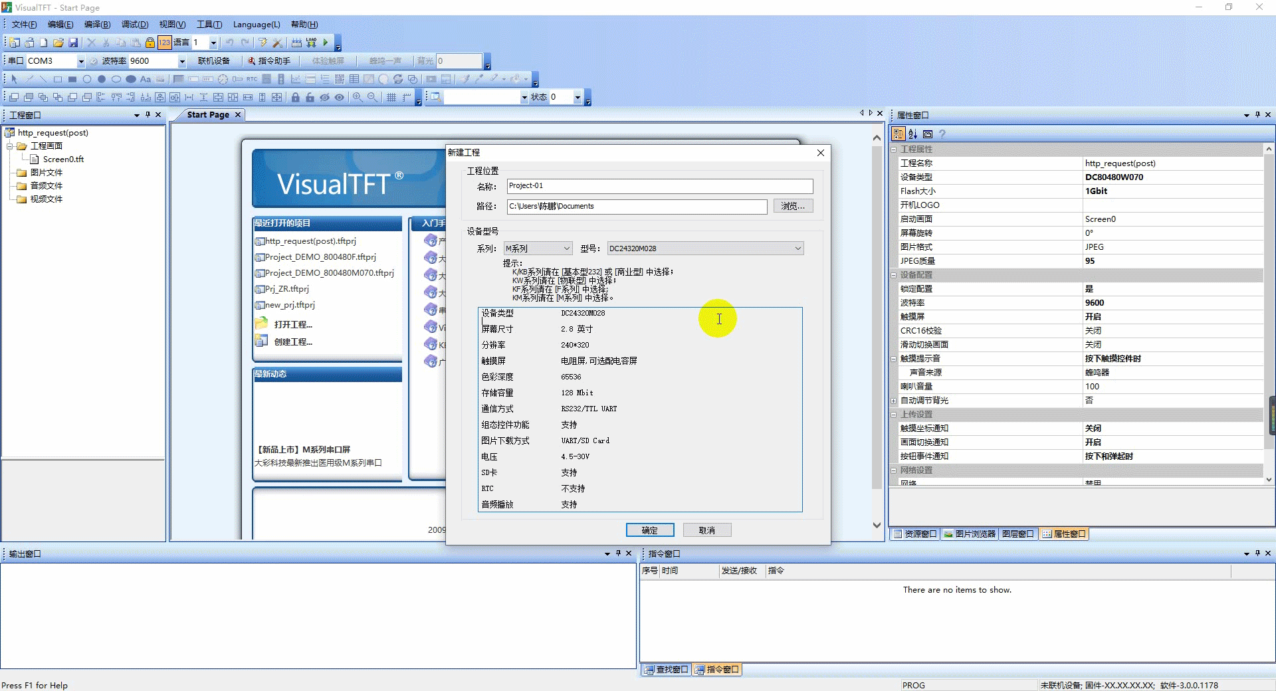This screenshot has height=691, width=1276.
Task: Click the 浏览... browse button
Action: point(793,207)
